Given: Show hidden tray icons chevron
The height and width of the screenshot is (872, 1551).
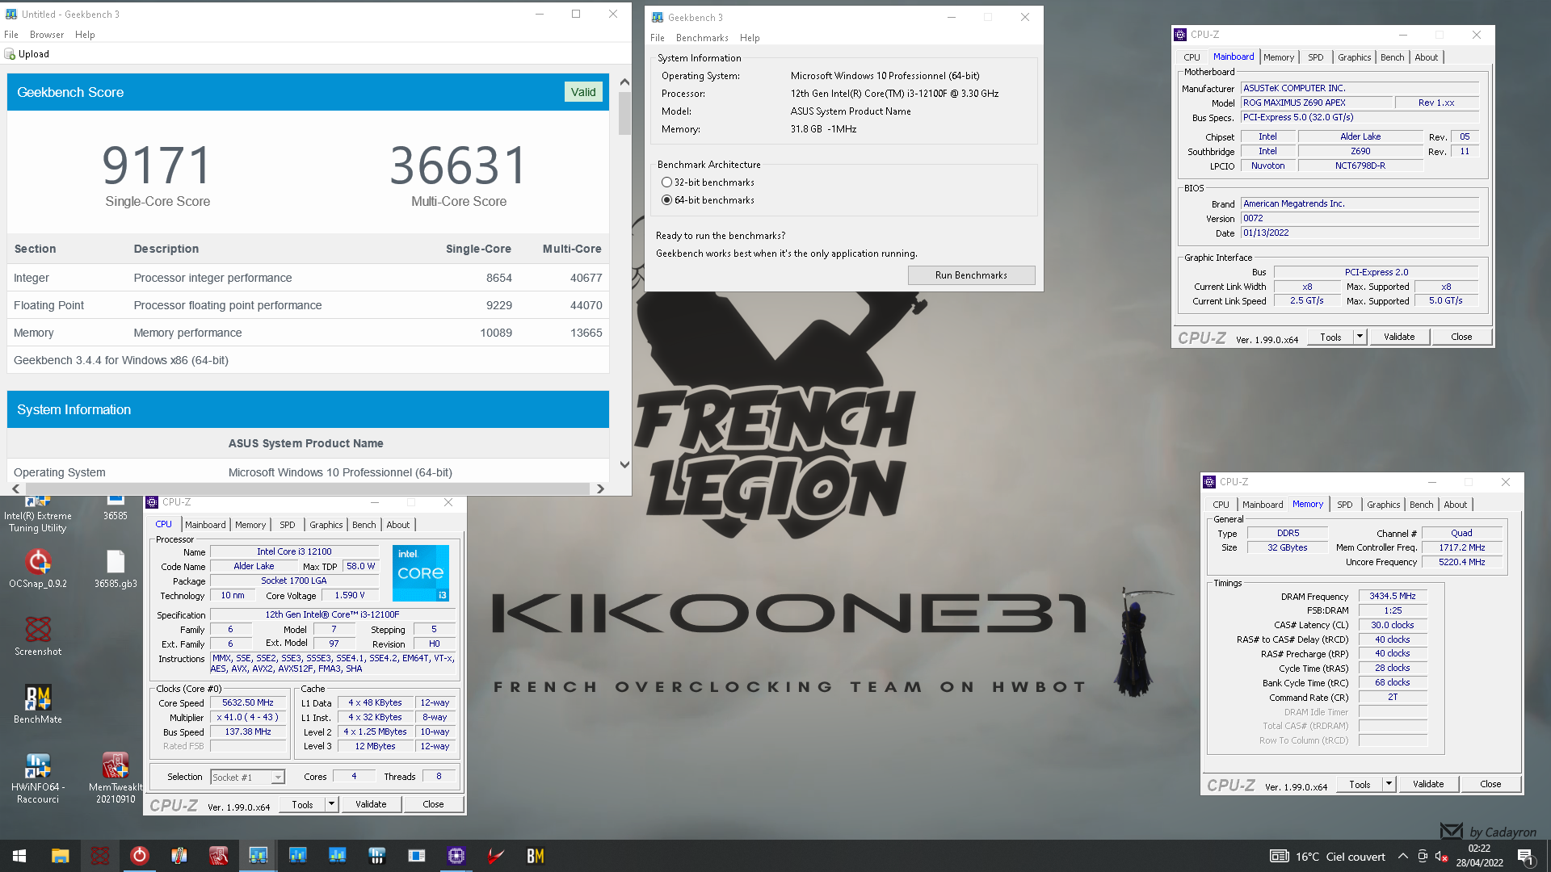Looking at the screenshot, I should click(1403, 857).
